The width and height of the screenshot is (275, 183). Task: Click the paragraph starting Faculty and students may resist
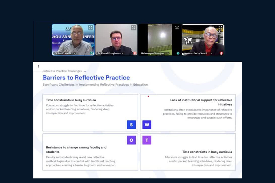click(81, 161)
